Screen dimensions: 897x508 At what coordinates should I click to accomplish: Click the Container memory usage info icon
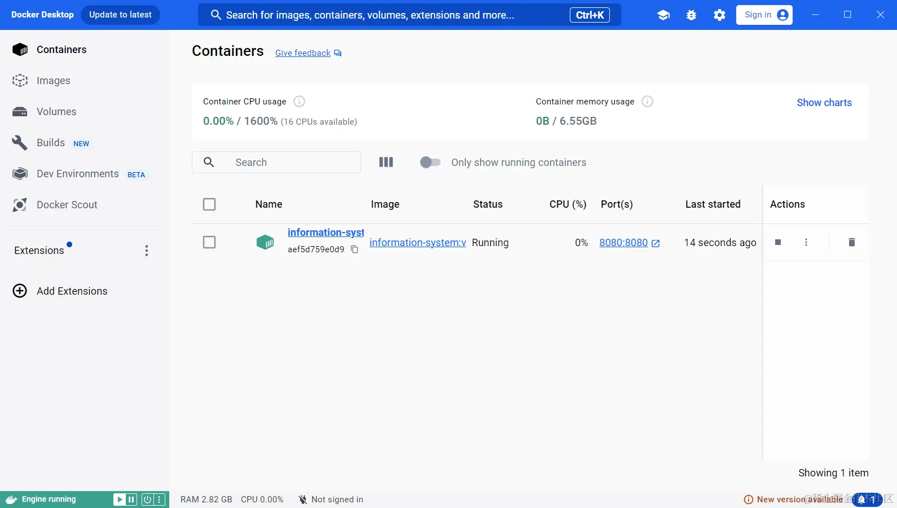click(648, 102)
